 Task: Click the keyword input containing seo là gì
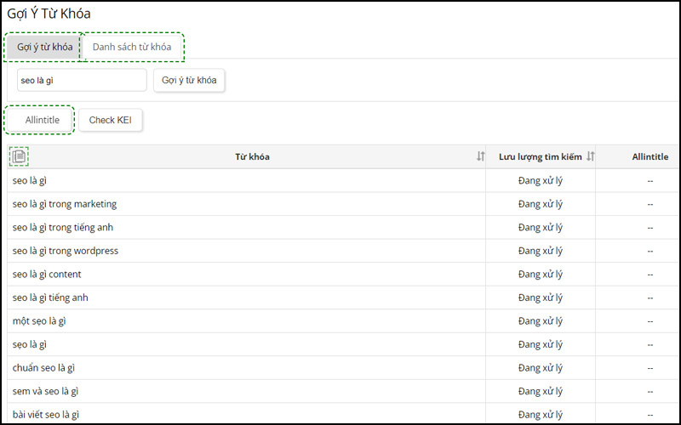point(82,80)
